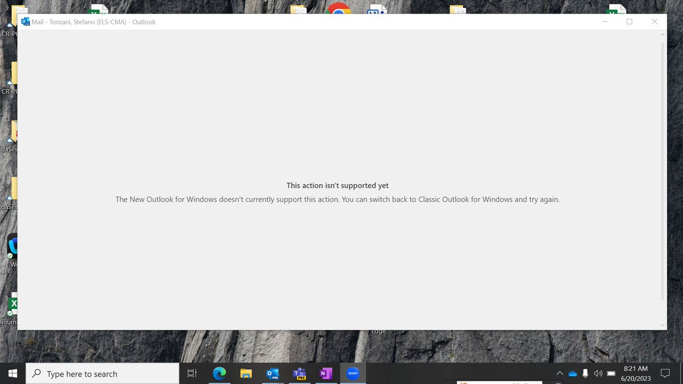Image resolution: width=683 pixels, height=384 pixels.
Task: Click the microphone tray icon
Action: point(585,374)
